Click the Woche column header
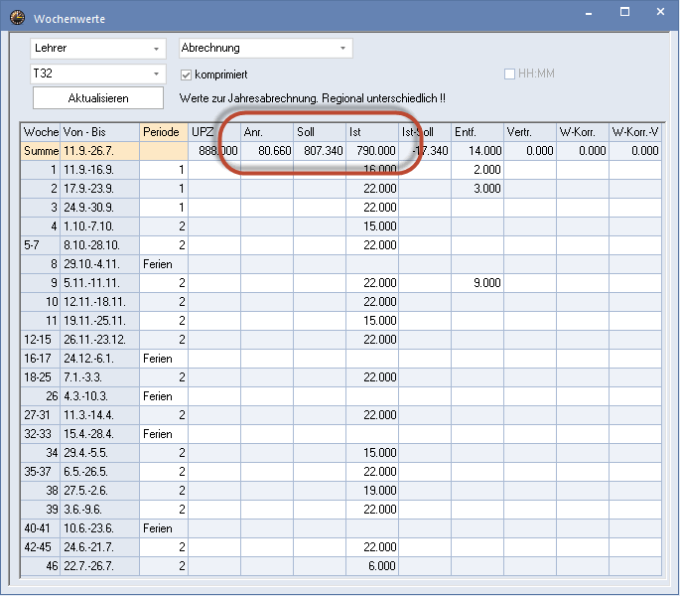The width and height of the screenshot is (680, 596). [x=41, y=132]
